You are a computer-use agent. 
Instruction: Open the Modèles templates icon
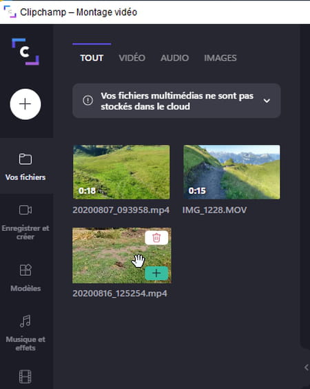point(25,270)
